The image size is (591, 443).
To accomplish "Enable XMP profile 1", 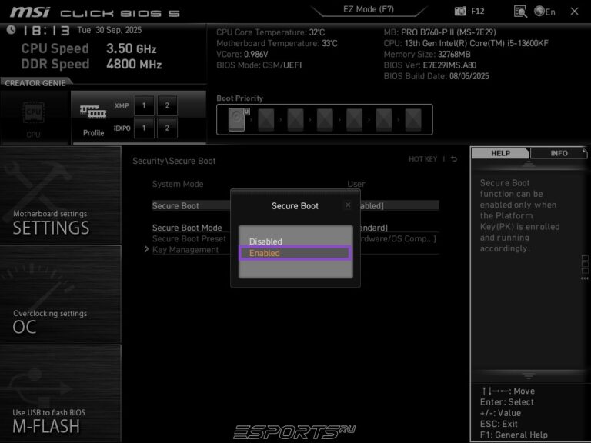I will click(x=143, y=105).
